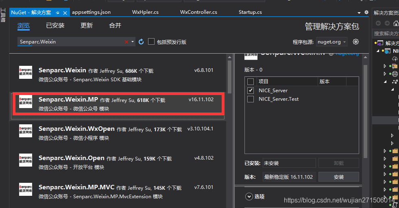Click the 安装 install button

coord(339,177)
